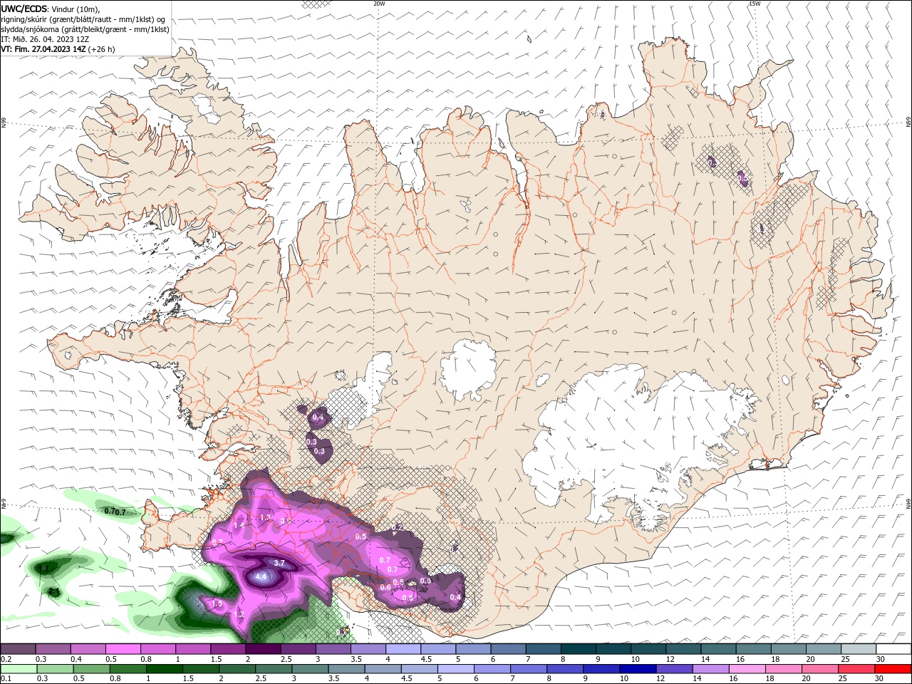Pick the darkest purple swatch labeled 2 in the snow legend
The width and height of the screenshot is (912, 684).
263,648
